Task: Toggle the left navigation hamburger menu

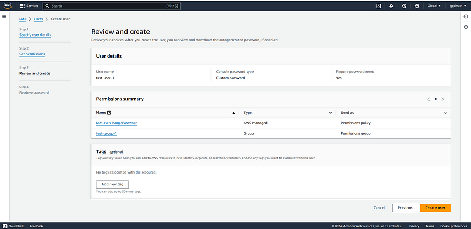Action: pyautogui.click(x=4, y=16)
